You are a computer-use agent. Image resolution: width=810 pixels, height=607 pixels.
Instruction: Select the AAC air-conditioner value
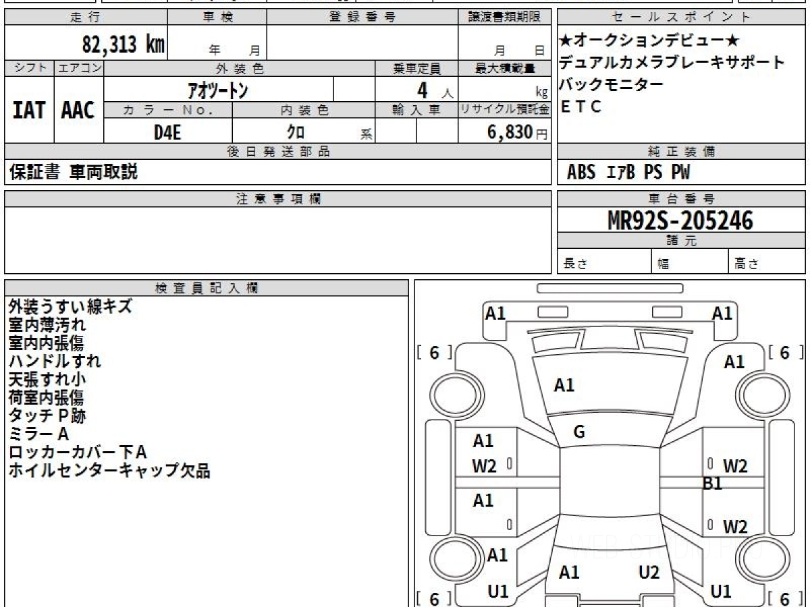pos(79,110)
